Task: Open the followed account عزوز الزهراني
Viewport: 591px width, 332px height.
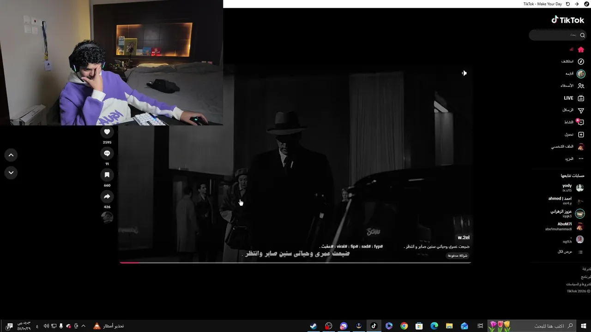Action: point(567,213)
